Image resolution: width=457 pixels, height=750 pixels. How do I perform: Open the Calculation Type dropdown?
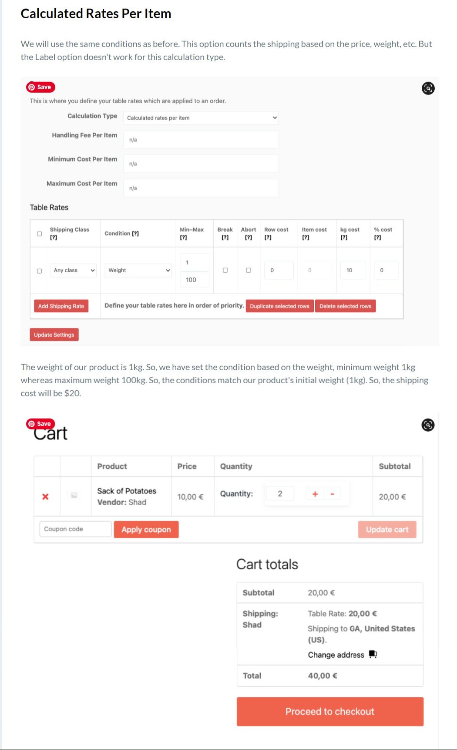(201, 118)
